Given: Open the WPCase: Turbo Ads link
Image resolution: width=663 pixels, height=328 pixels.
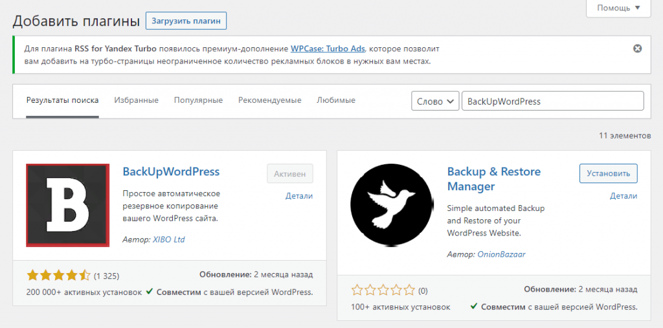Looking at the screenshot, I should [x=328, y=49].
